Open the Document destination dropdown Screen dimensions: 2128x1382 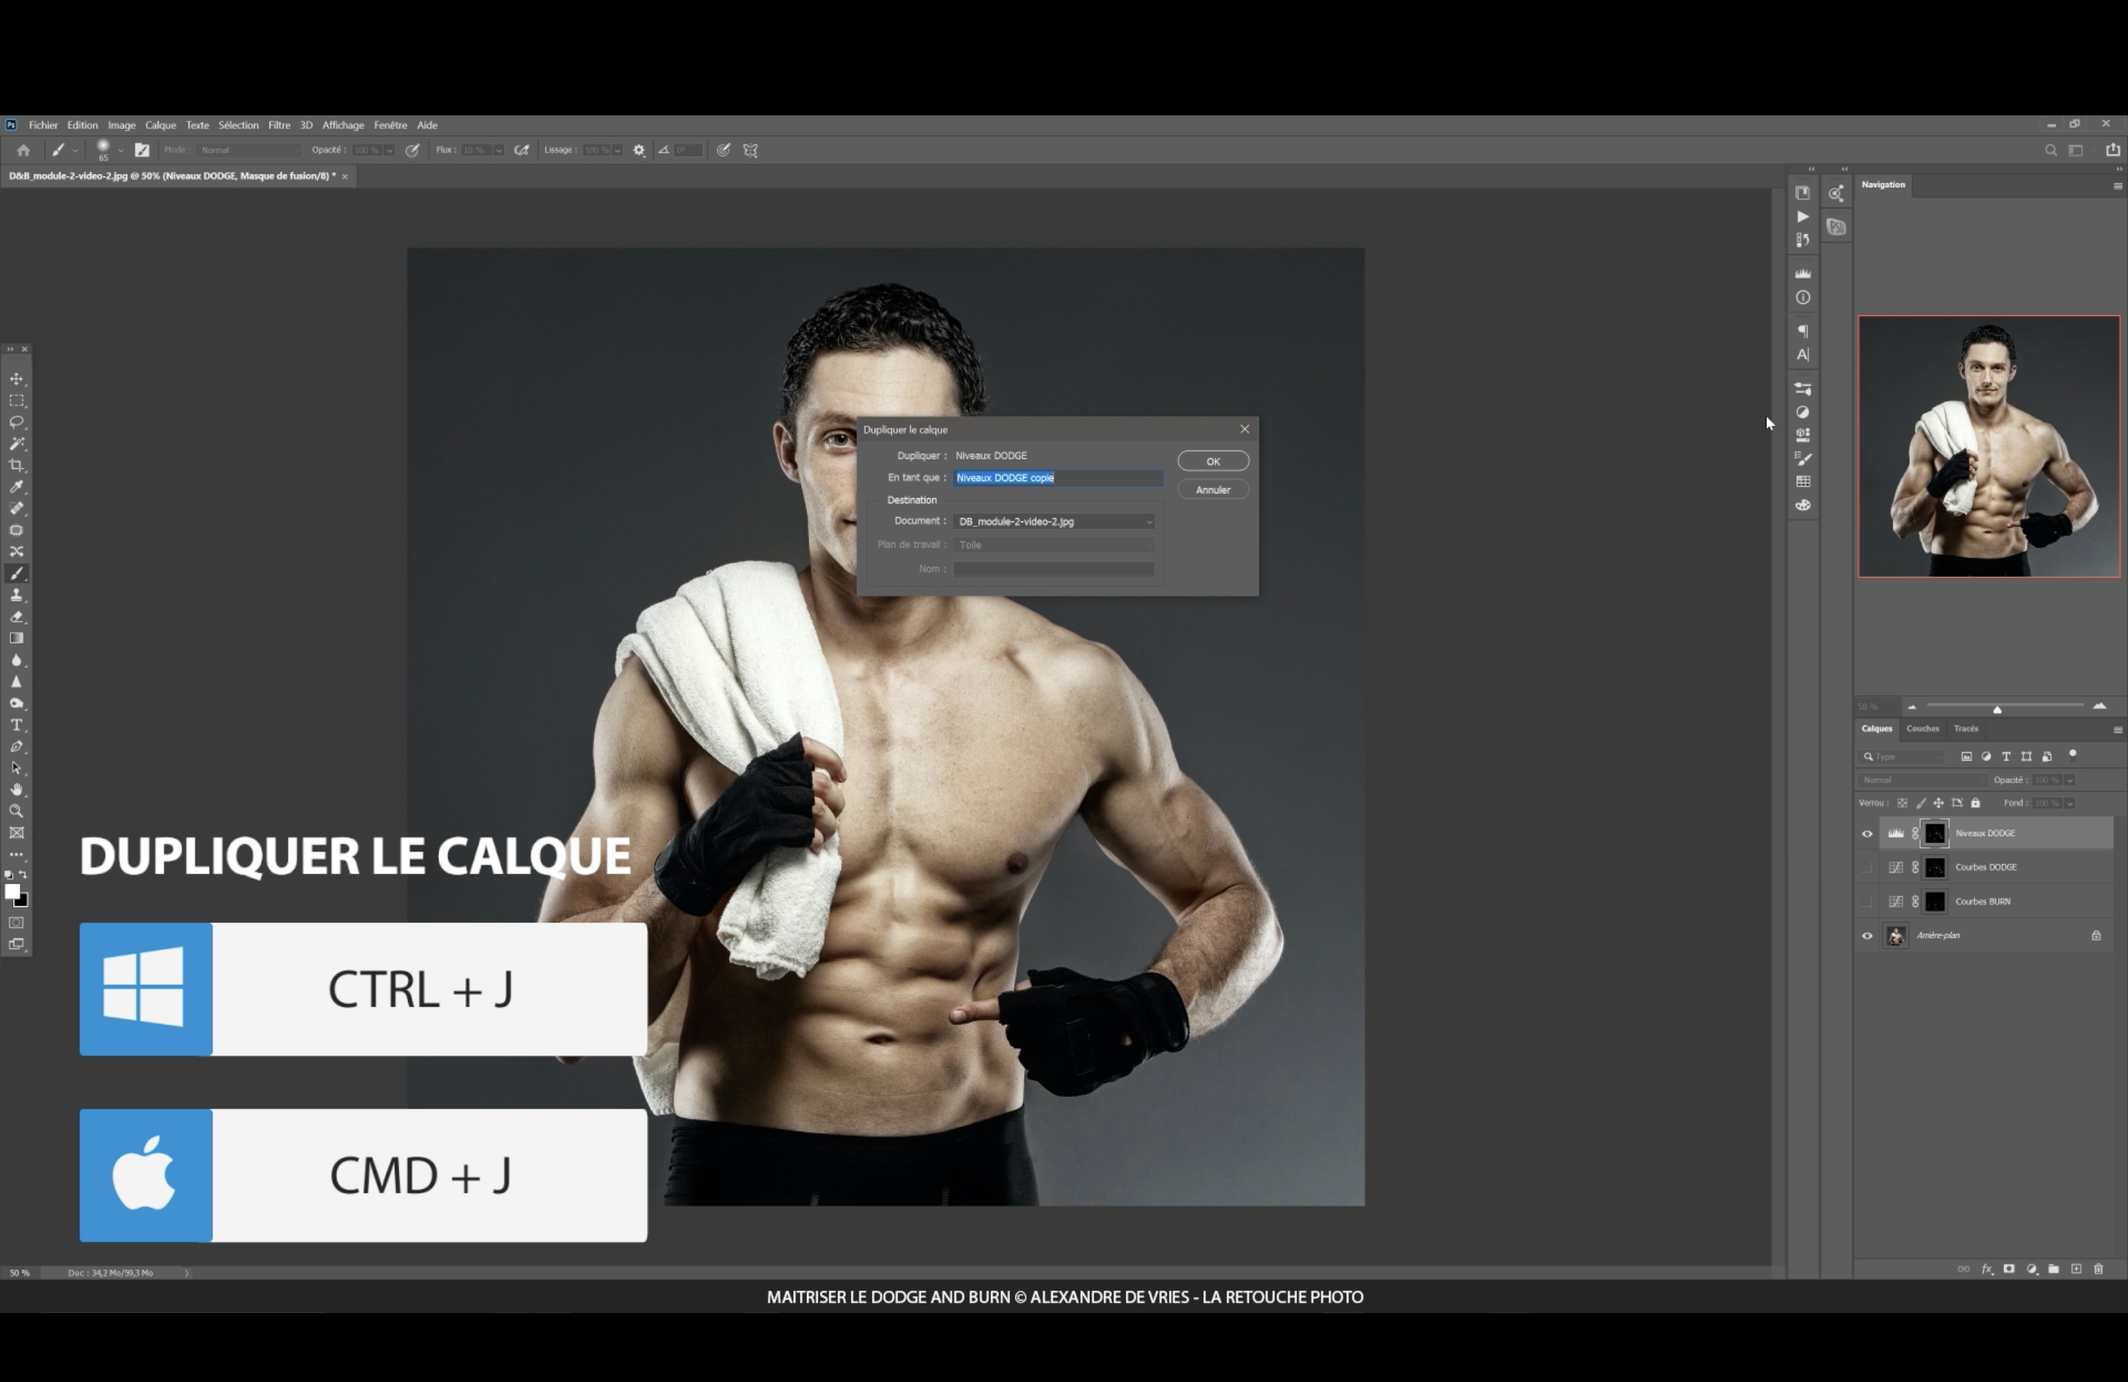tap(1054, 521)
